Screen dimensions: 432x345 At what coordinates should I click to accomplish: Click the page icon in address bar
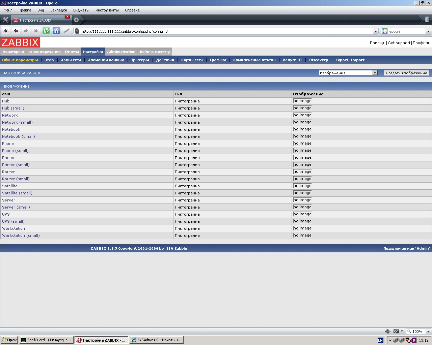[x=77, y=31]
